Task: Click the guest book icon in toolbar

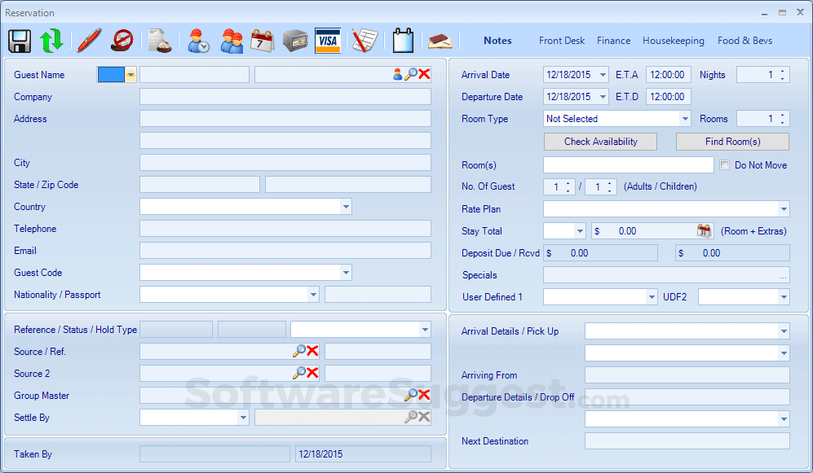Action: 440,41
